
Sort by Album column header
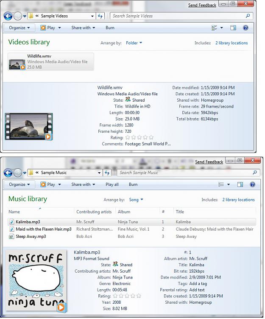[x=137, y=211]
